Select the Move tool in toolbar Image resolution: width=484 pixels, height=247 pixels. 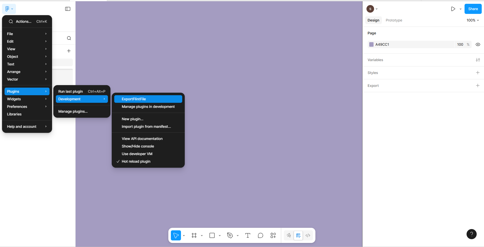(x=176, y=235)
